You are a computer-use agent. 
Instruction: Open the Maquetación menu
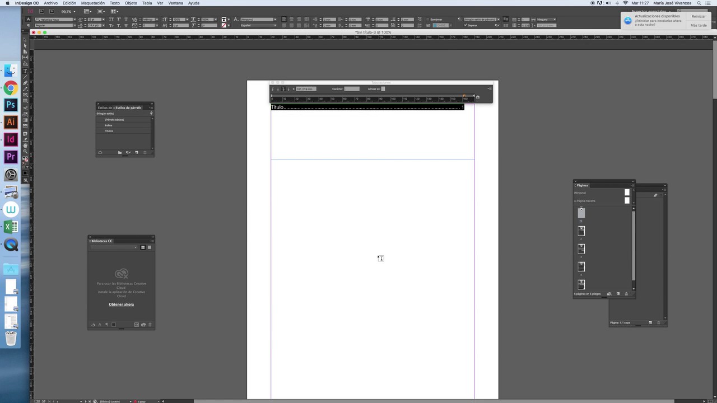[x=93, y=3]
